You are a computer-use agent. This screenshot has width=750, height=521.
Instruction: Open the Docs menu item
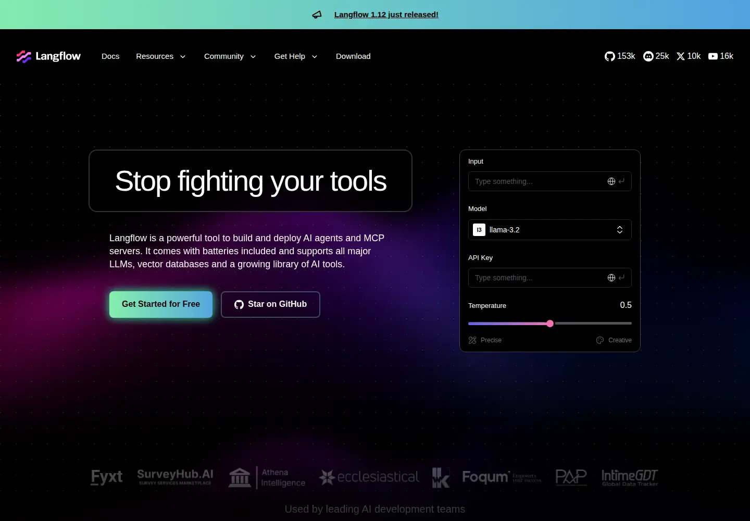coord(110,56)
